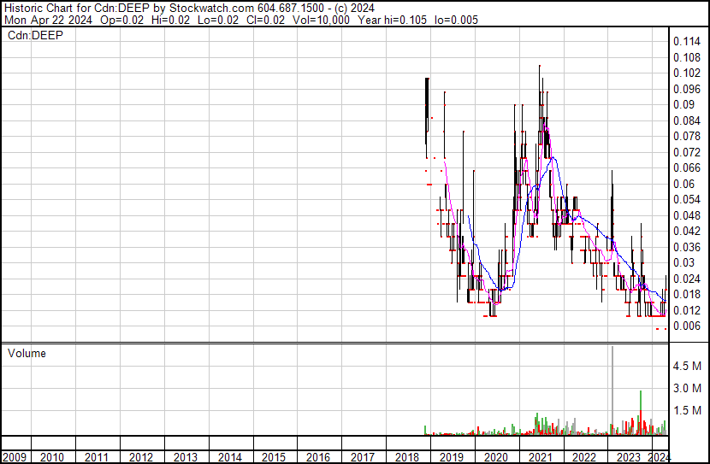Click the 4.5 M volume axis label
This screenshot has height=464, width=710.
[x=687, y=366]
